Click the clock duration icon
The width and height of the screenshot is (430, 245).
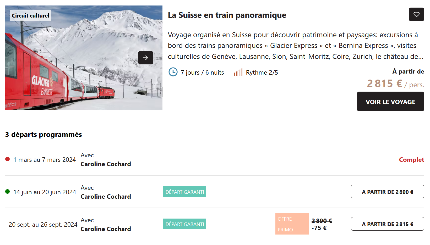click(x=173, y=72)
